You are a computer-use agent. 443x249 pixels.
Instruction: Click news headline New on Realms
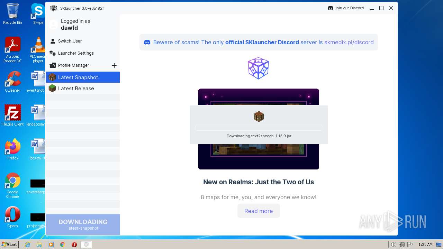(259, 182)
